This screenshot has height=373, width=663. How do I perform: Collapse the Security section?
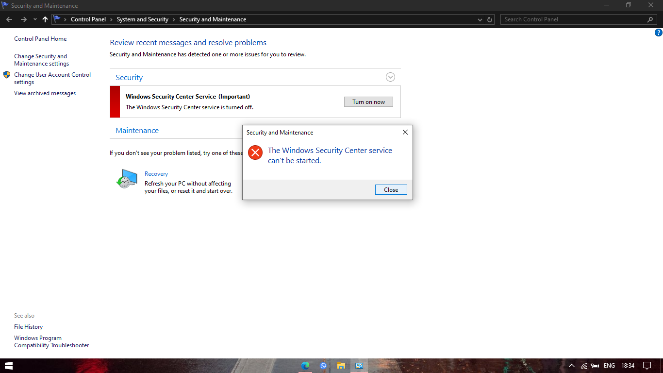coord(390,77)
